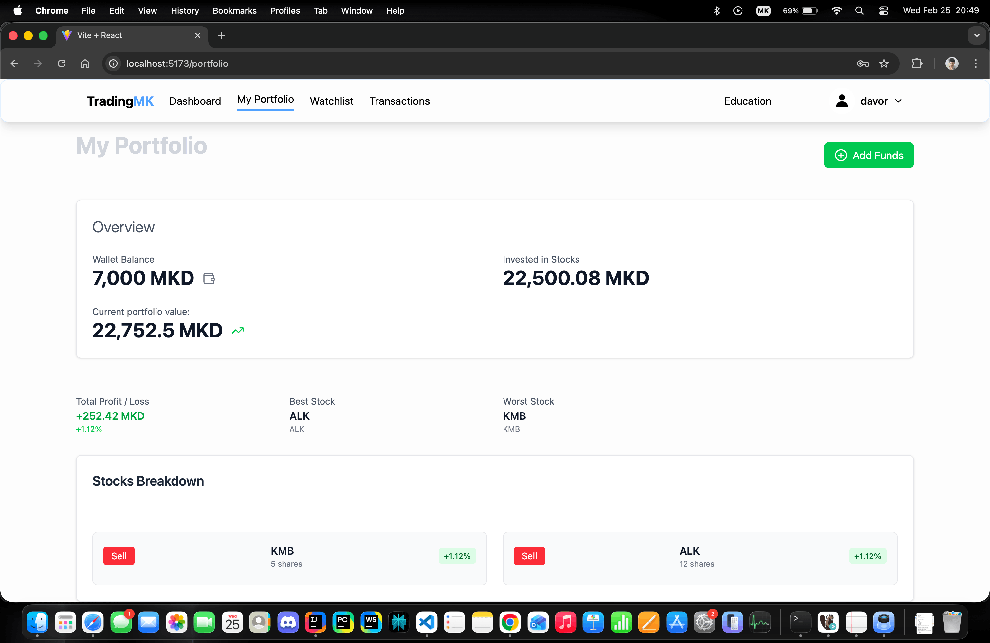The height and width of the screenshot is (643, 990).
Task: Click the green trending-up arrow icon
Action: click(x=238, y=331)
